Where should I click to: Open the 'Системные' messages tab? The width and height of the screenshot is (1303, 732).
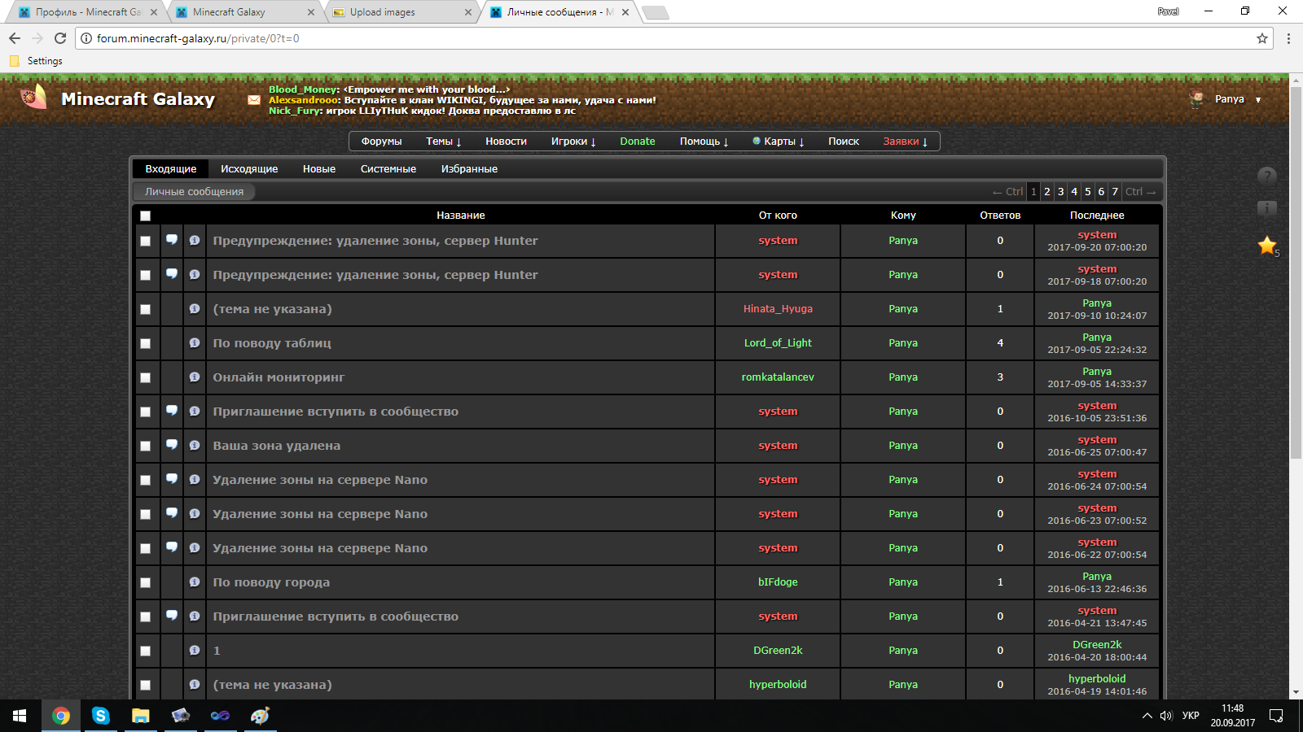click(x=388, y=169)
